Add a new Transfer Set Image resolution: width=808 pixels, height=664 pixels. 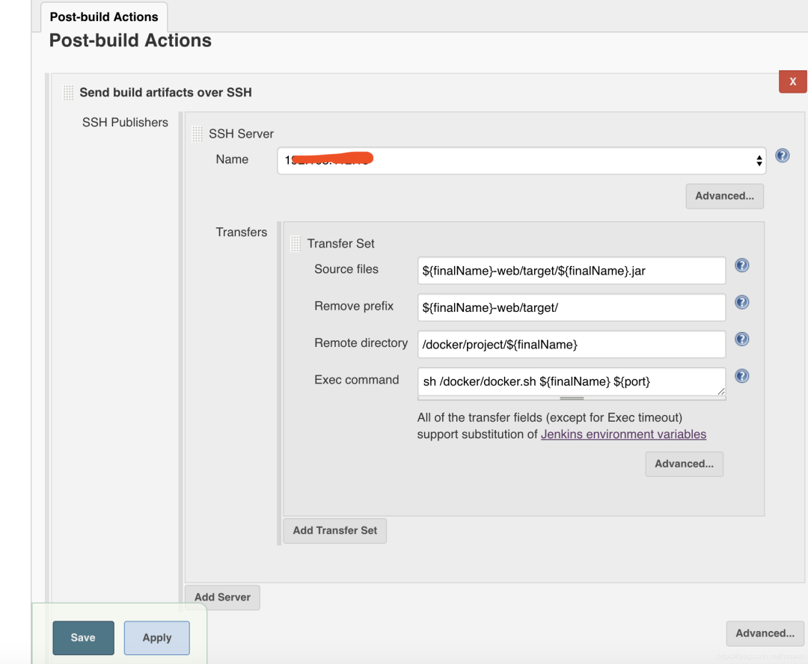(334, 530)
